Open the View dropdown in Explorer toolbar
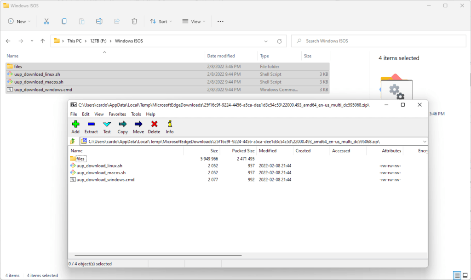 point(194,21)
